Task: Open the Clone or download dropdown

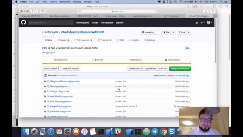Action: tap(180, 68)
